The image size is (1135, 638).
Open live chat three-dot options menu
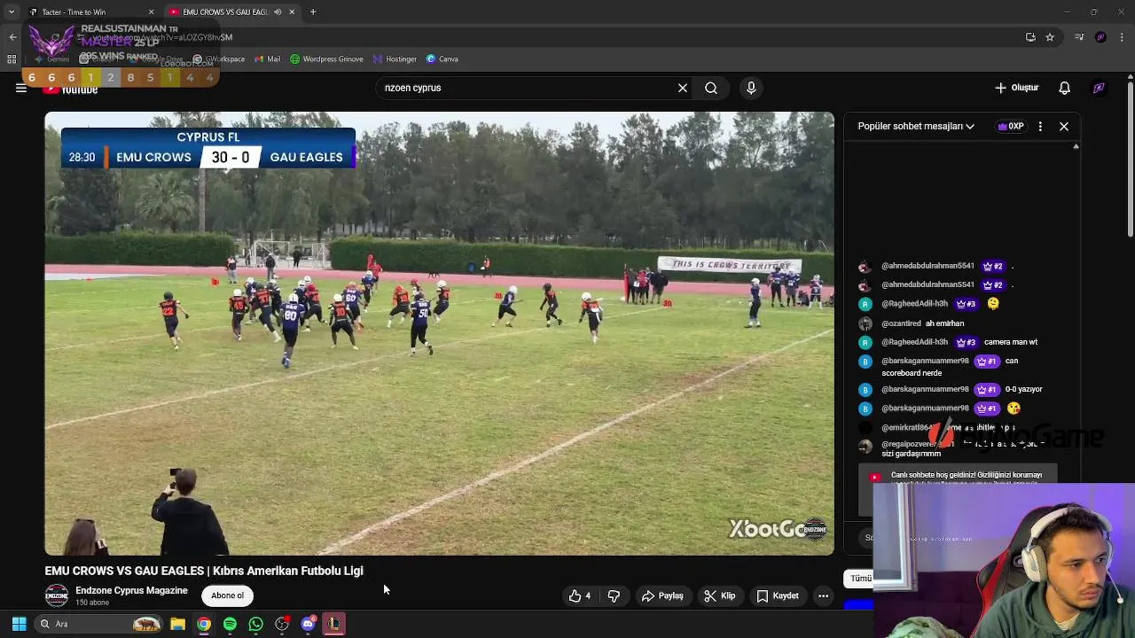point(1040,126)
